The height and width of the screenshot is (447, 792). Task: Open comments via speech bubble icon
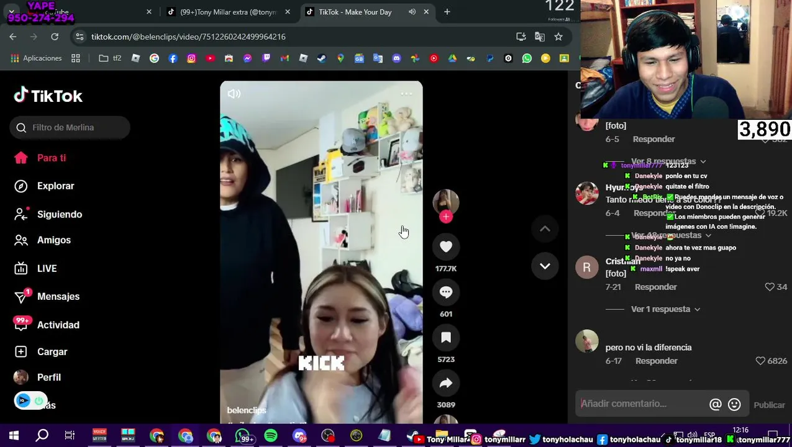point(446,292)
